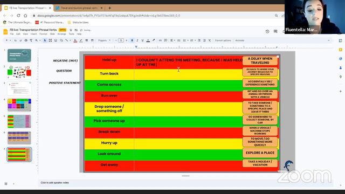Open the new slide layout dropdown arrow
This screenshot has width=345, height=194.
10,40
